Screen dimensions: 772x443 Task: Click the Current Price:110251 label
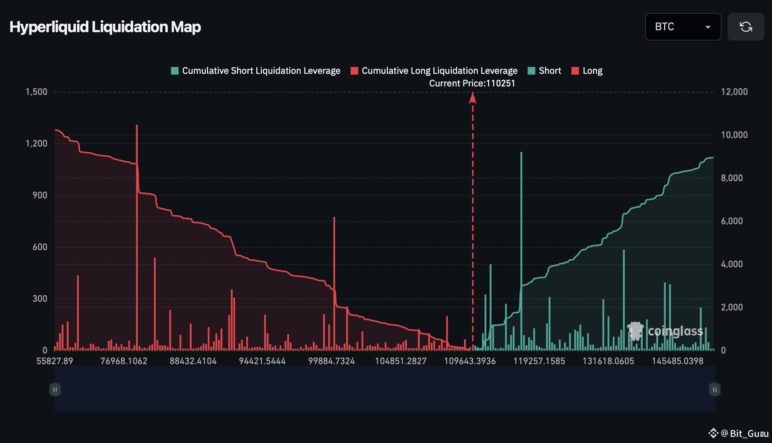click(x=472, y=83)
